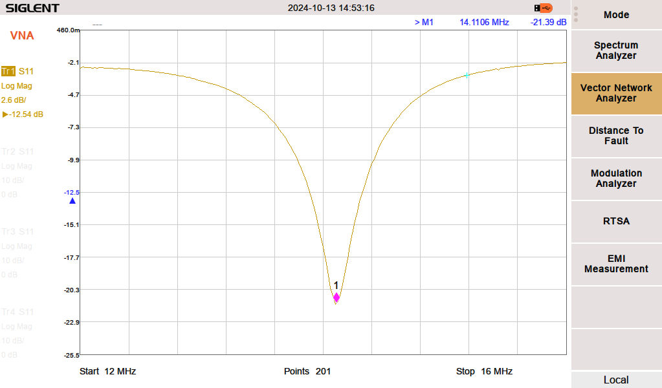
Task: Select the Tr1 S11 trace label
Action: (17, 71)
